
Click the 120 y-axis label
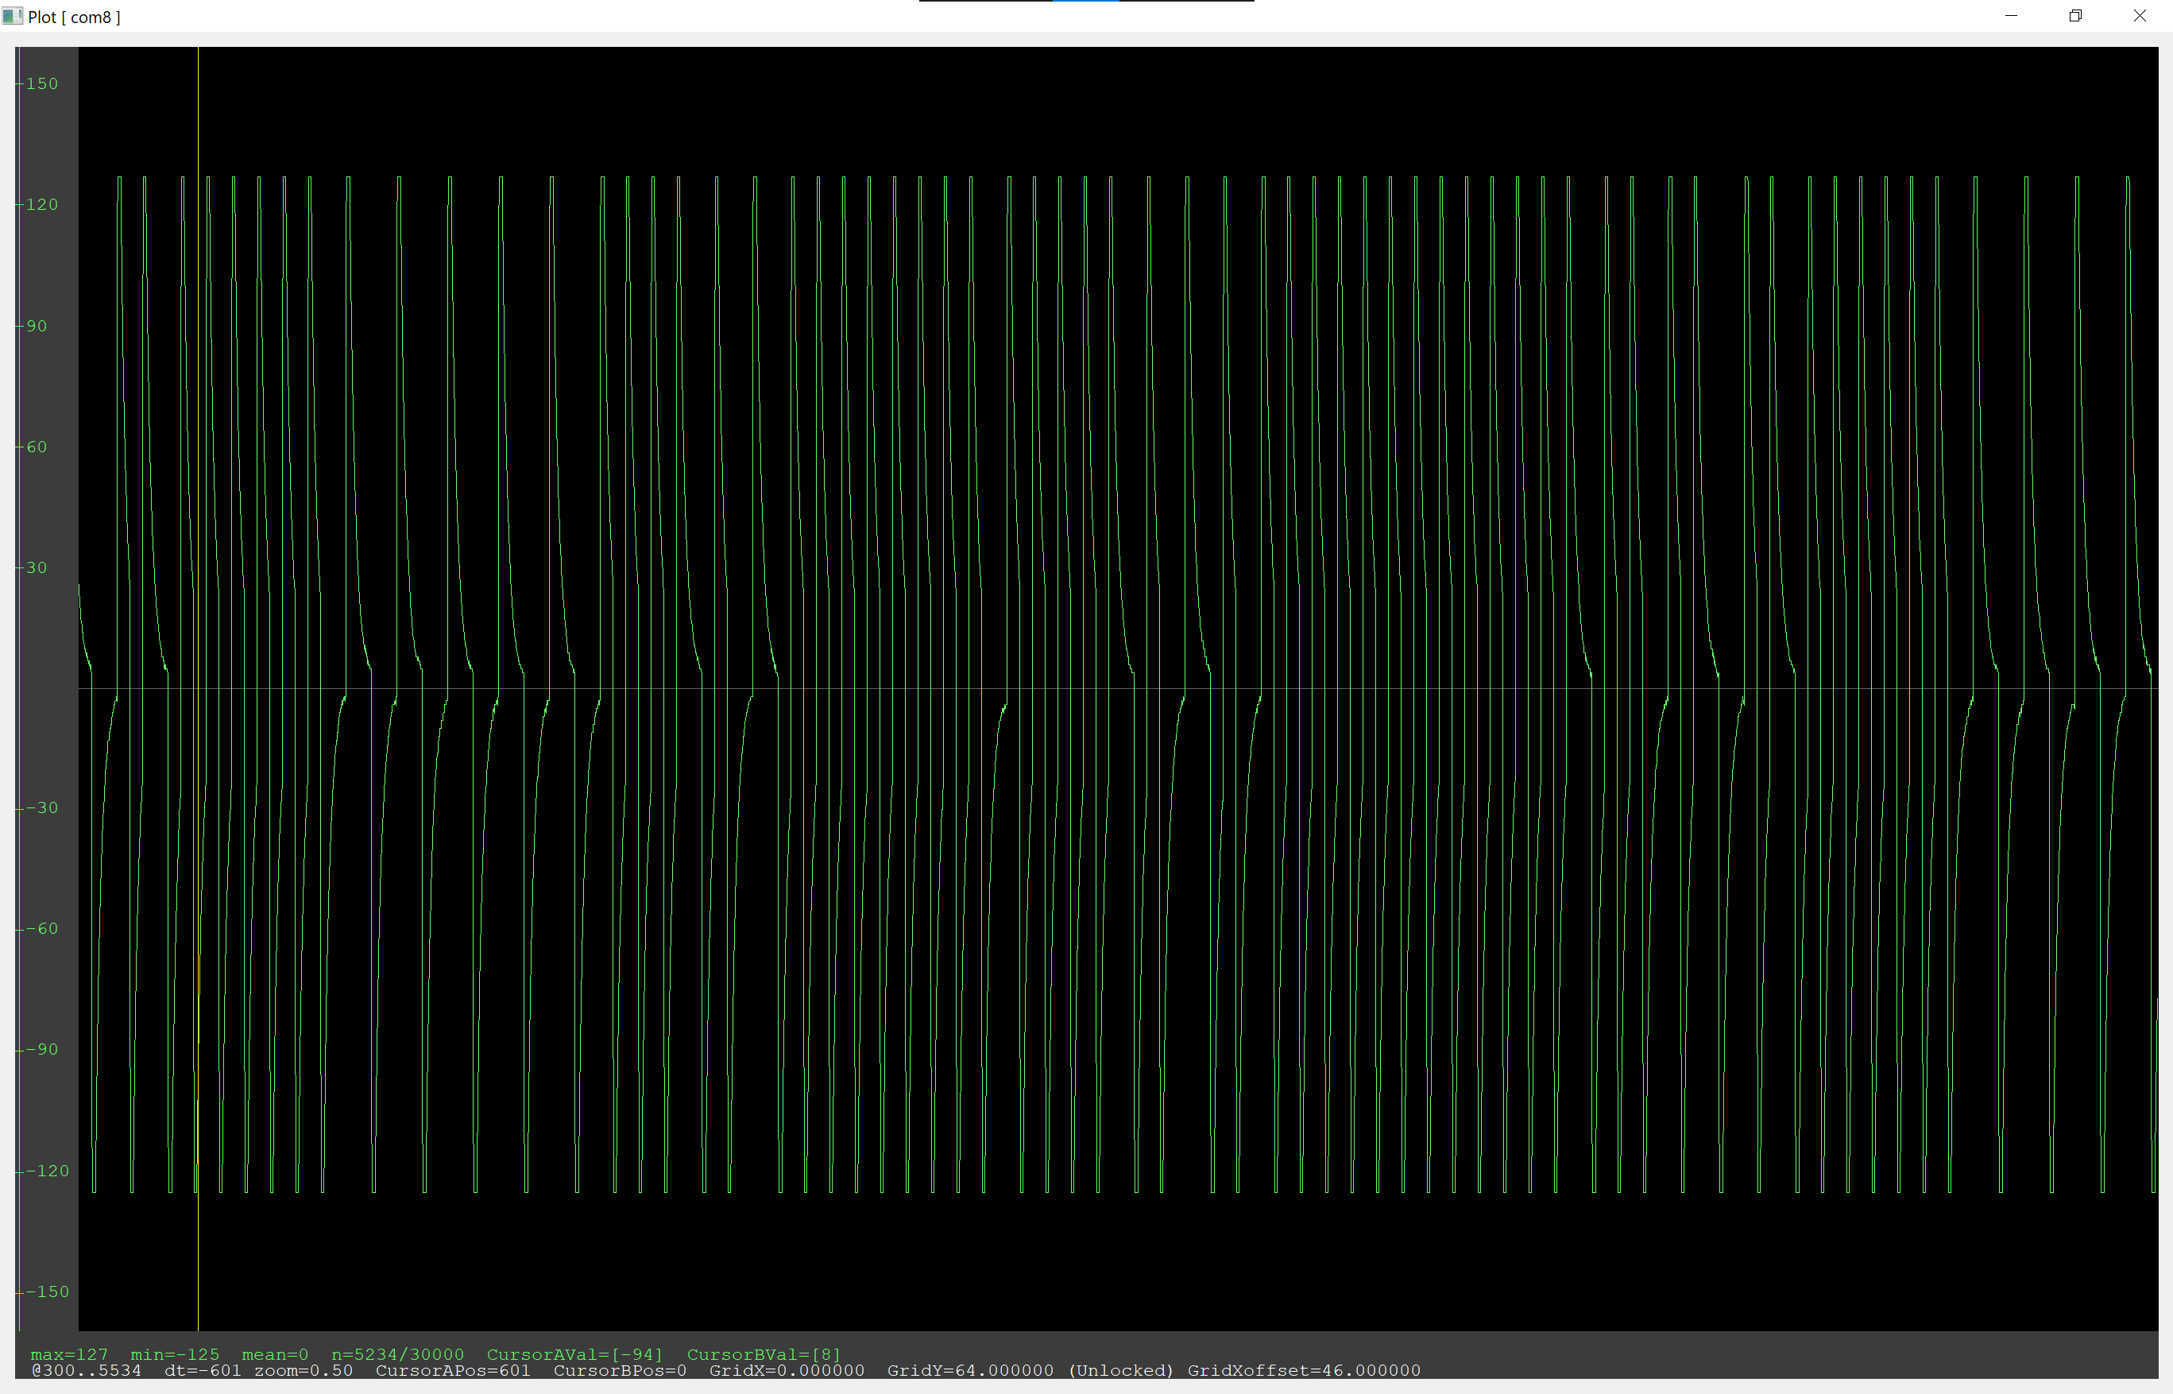41,204
